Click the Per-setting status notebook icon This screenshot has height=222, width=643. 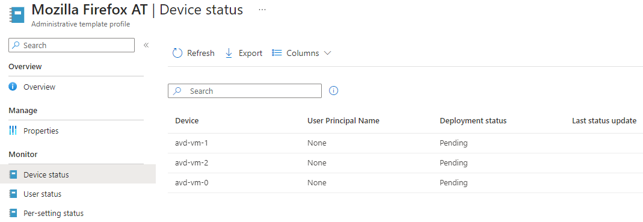tap(13, 214)
